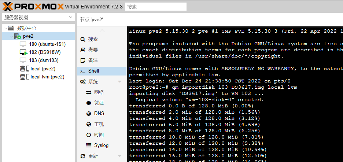Click the Proxmox logo

(x=33, y=7)
